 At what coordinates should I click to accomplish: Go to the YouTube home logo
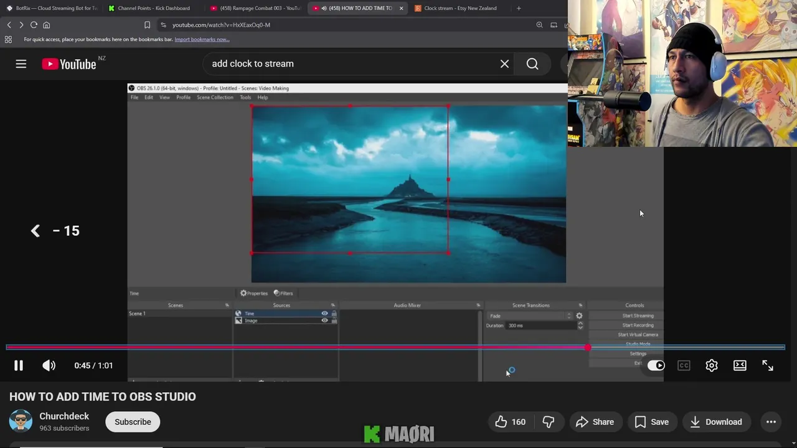coord(69,64)
